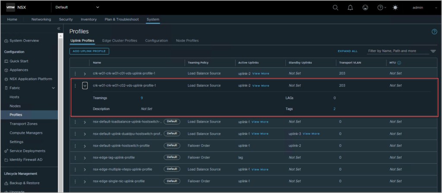Screen dimensions: 442x193
Task: Open actions menu for crk-w01-c02 uplink profile
Action: tap(75, 85)
